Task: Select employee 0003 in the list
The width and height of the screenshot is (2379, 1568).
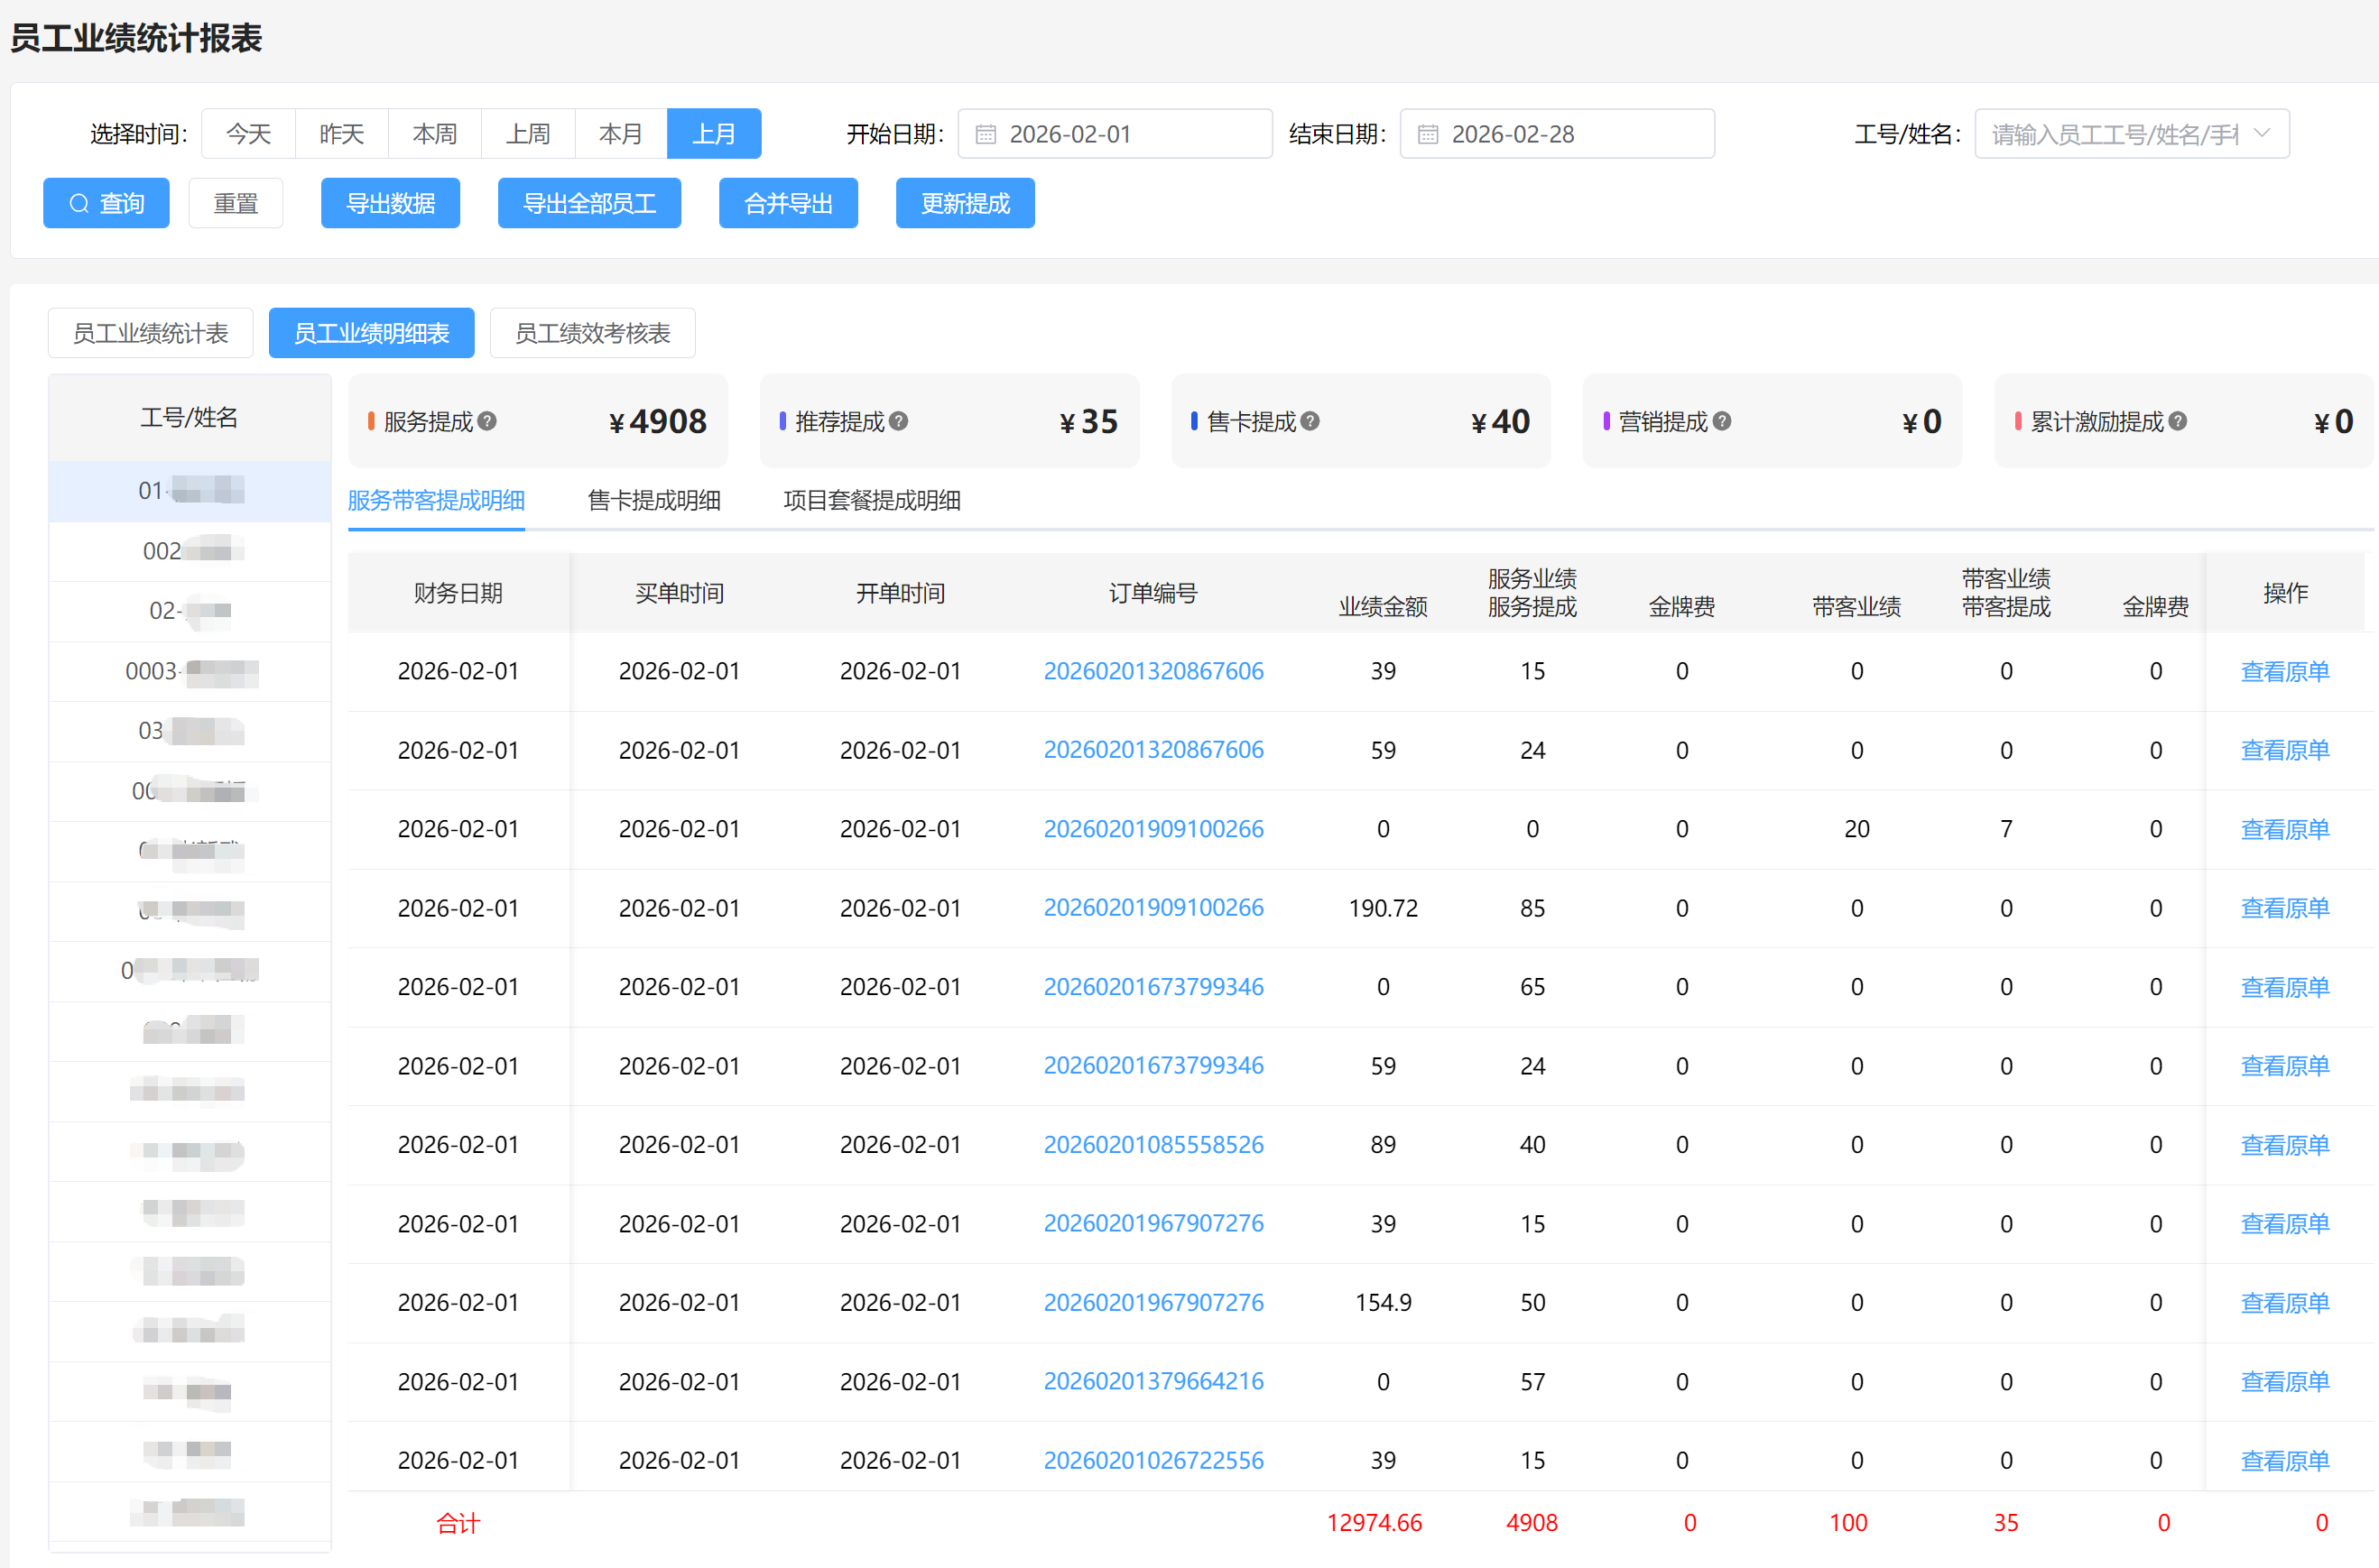Action: click(x=190, y=671)
